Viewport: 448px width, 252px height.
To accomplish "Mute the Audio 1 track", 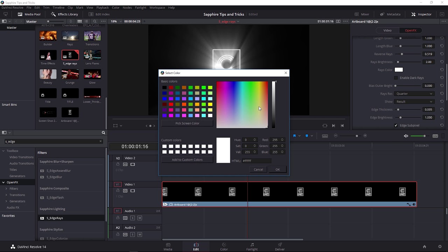I will pos(140,218).
